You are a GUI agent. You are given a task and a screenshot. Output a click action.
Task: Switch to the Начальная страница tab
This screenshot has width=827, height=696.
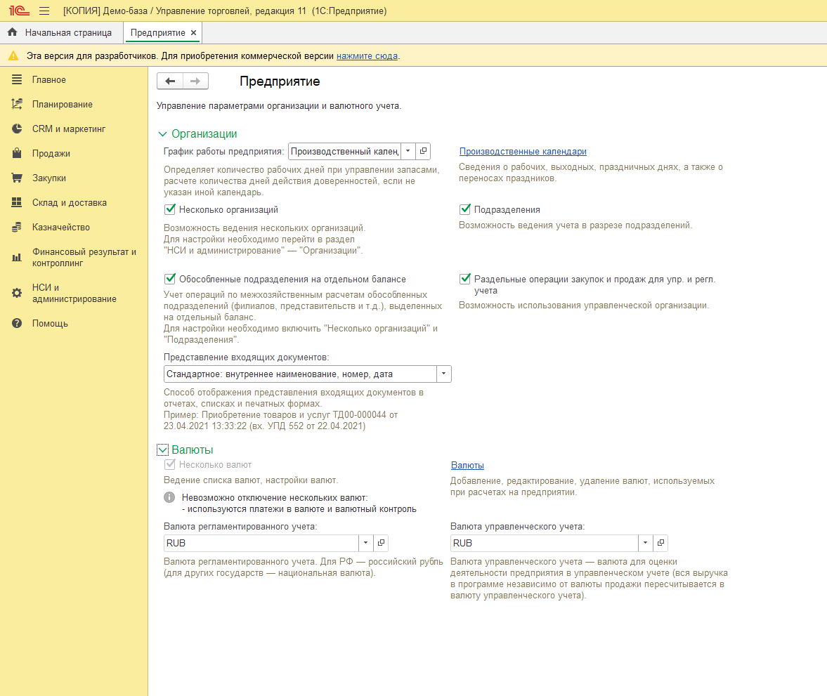(x=62, y=33)
